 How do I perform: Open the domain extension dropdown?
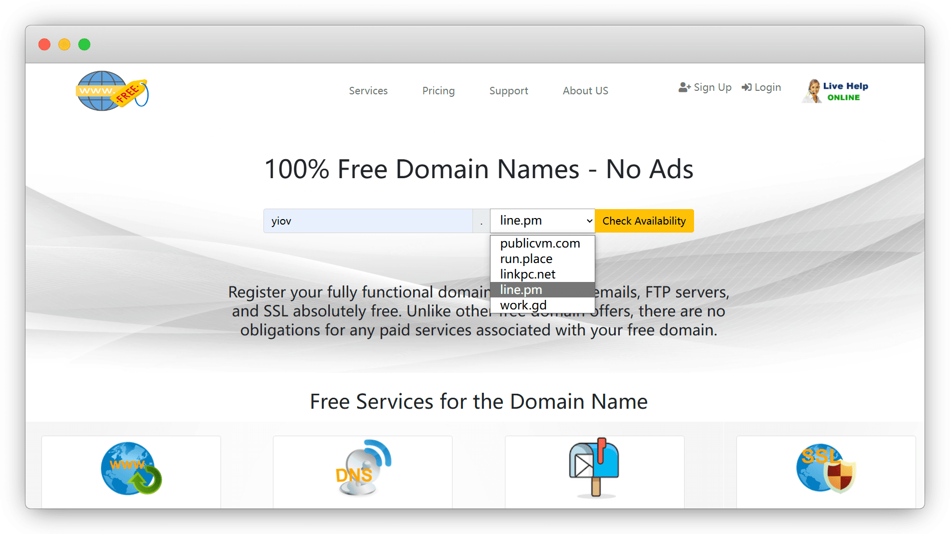point(542,221)
